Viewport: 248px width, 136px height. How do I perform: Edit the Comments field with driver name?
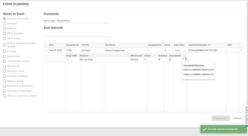click(77, 20)
